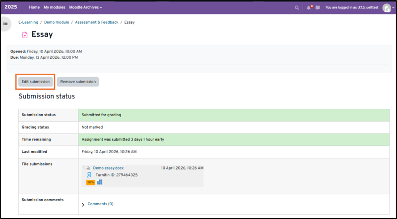Image resolution: width=397 pixels, height=219 pixels.
Task: Click 'Turnitin ID: 279464325' text
Action: click(x=117, y=175)
